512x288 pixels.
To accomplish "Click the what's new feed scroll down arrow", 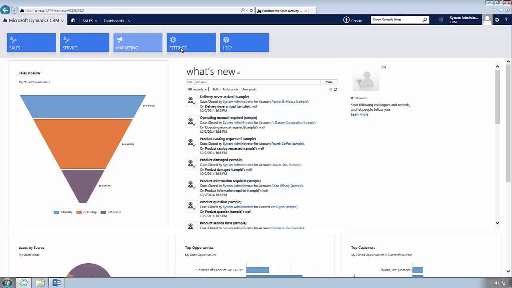I will (498, 223).
